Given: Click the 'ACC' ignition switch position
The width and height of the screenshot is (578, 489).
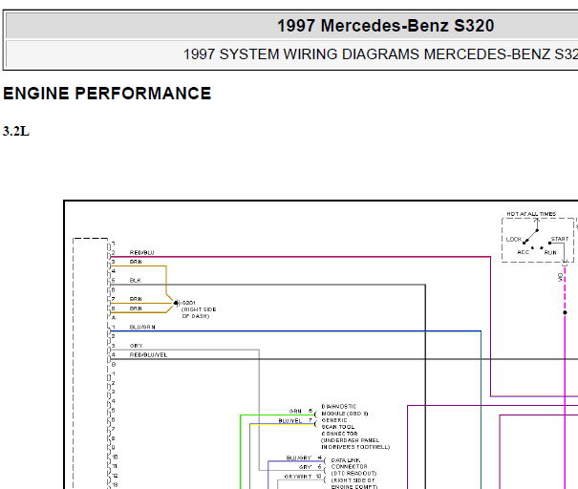Looking at the screenshot, I should coord(523,252).
